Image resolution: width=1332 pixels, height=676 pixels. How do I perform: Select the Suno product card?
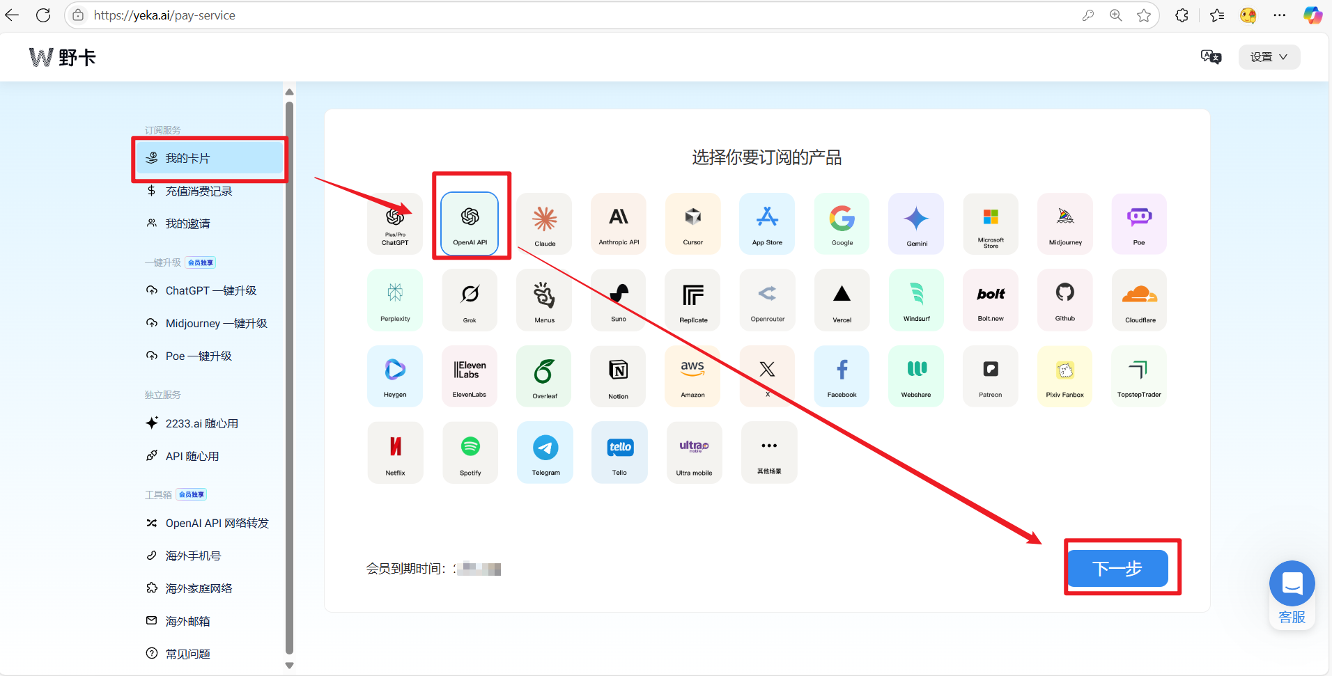click(x=619, y=300)
